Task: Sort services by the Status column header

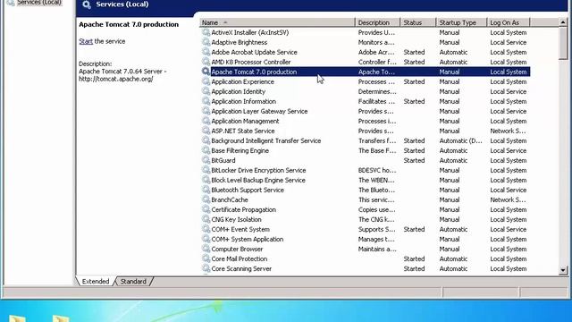Action: pos(418,22)
